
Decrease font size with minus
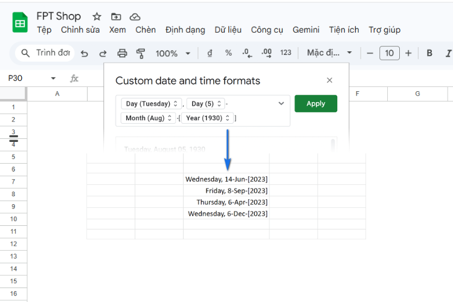[370, 54]
